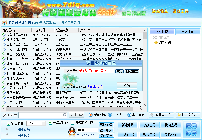Toggle the 窗口游戏 checkbox
The width and height of the screenshot is (202, 140).
(8, 124)
